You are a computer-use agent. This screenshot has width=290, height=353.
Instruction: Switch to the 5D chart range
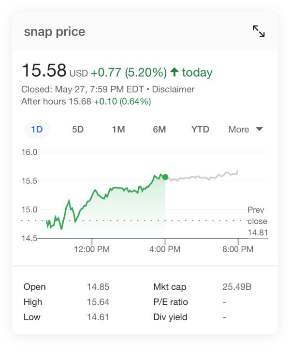(78, 129)
